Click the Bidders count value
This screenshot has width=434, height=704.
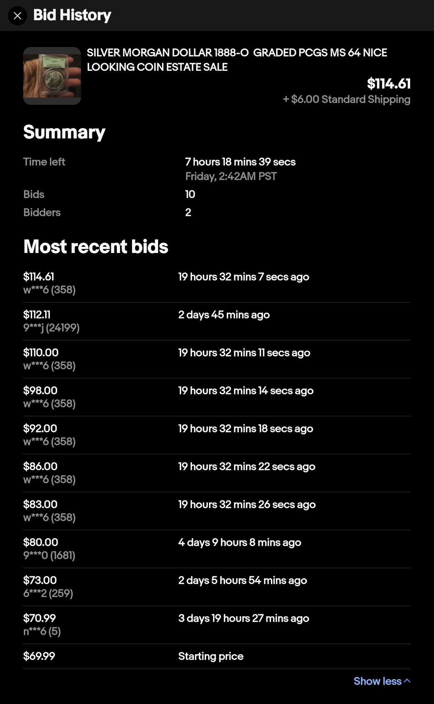click(188, 212)
